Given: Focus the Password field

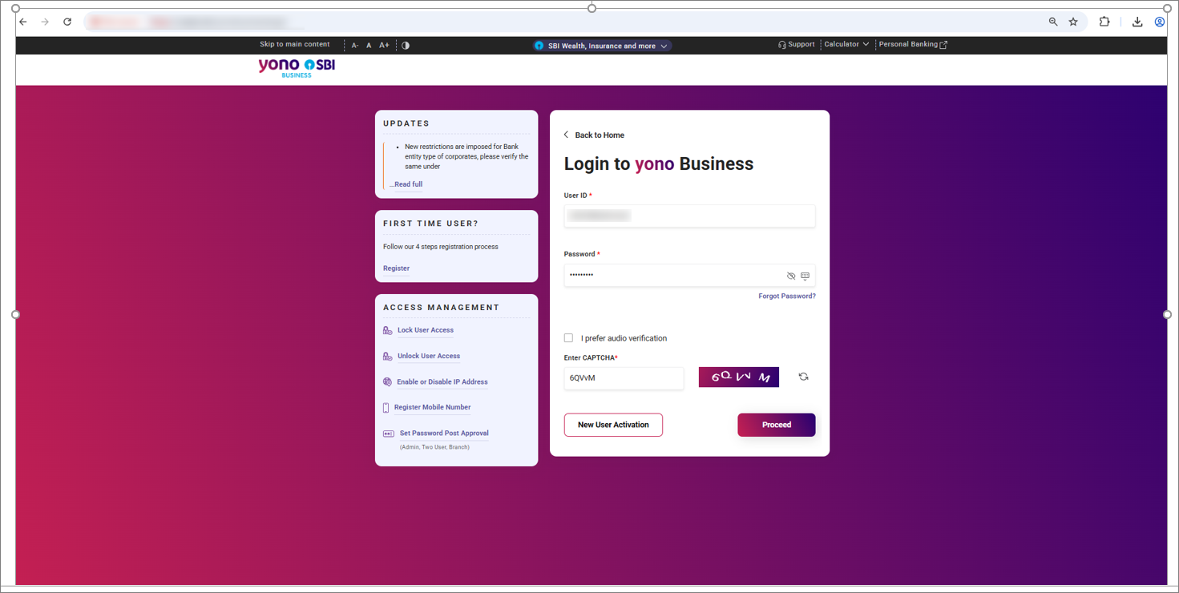Looking at the screenshot, I should [x=689, y=276].
